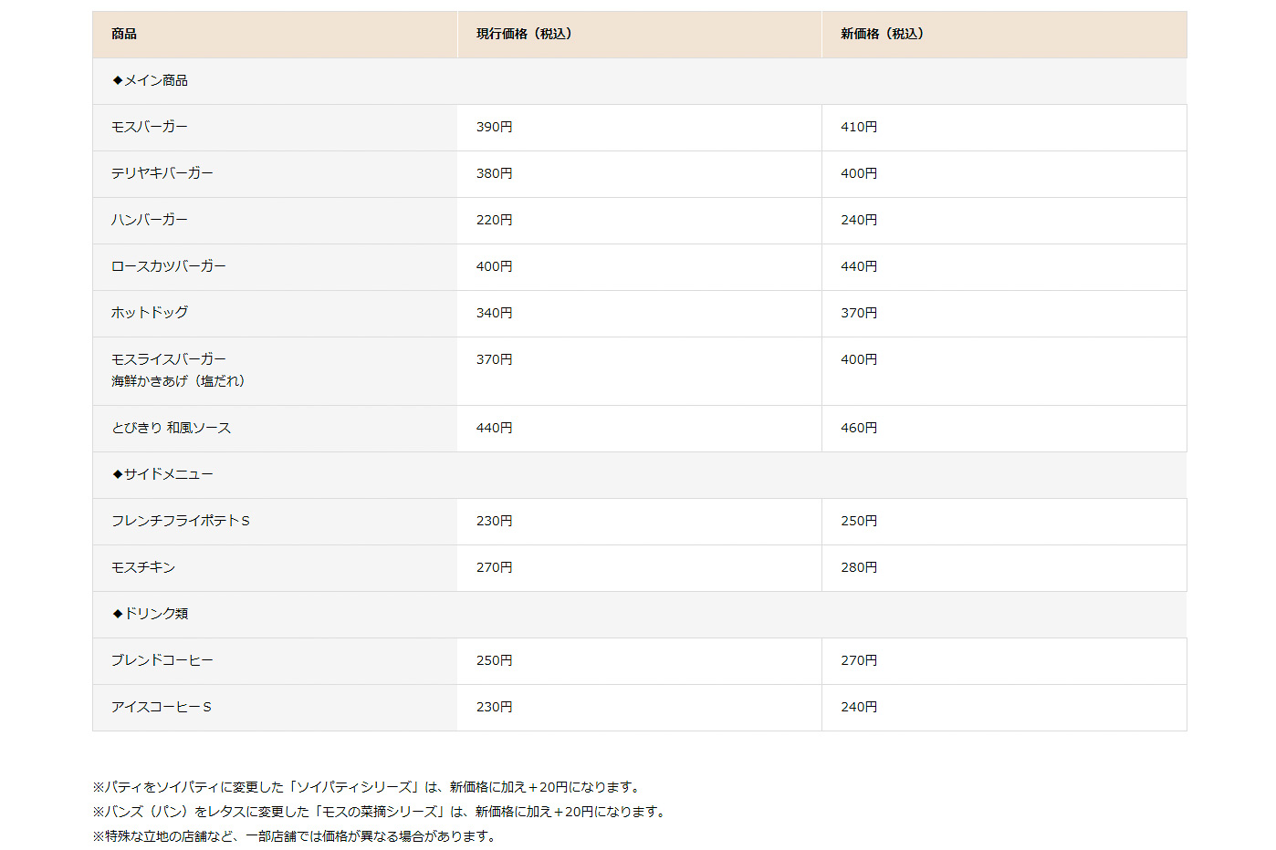This screenshot has height=850, width=1276.
Task: Click the フレンチフライポテトS current price 230円
Action: click(494, 521)
